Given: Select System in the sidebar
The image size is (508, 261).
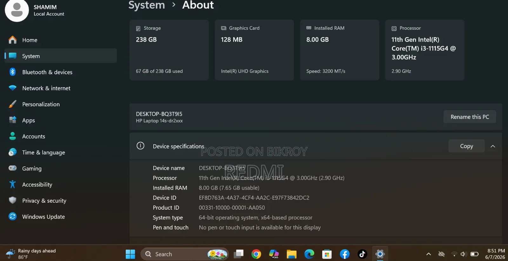Looking at the screenshot, I should [60, 56].
